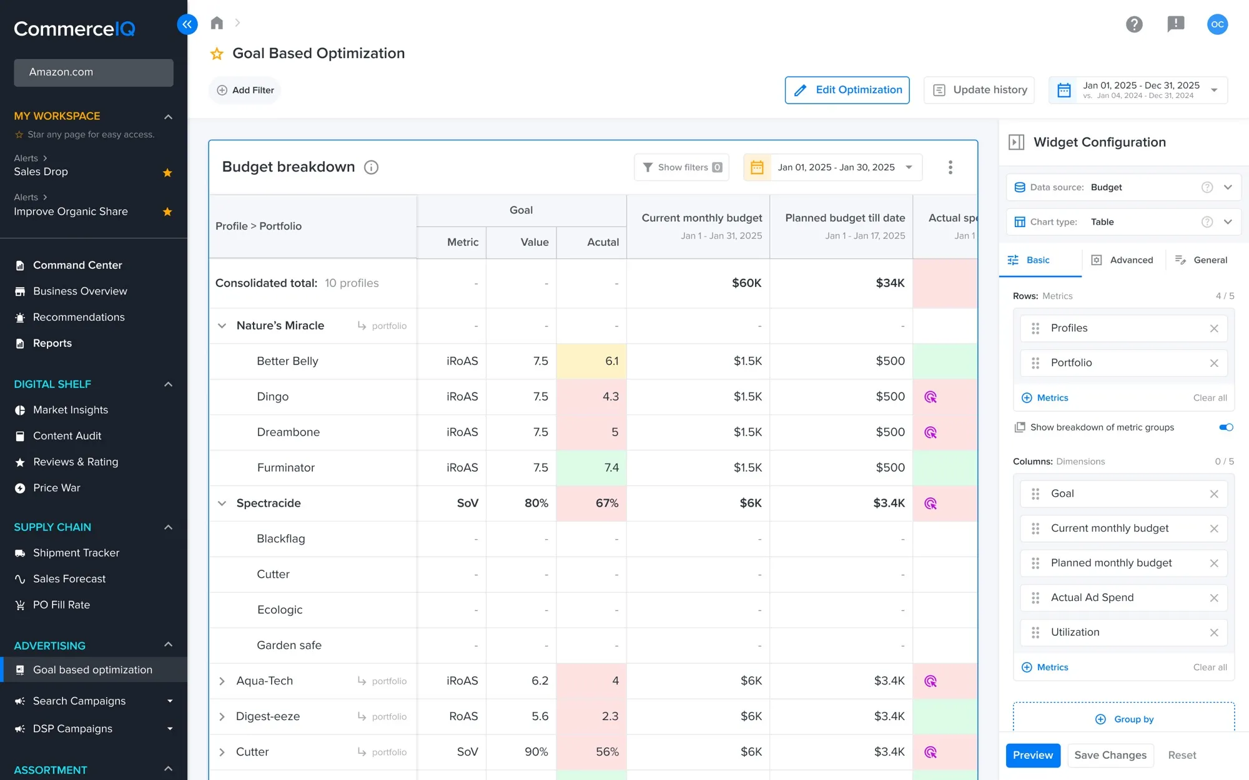Open Command Center in sidebar
This screenshot has width=1249, height=780.
click(77, 265)
